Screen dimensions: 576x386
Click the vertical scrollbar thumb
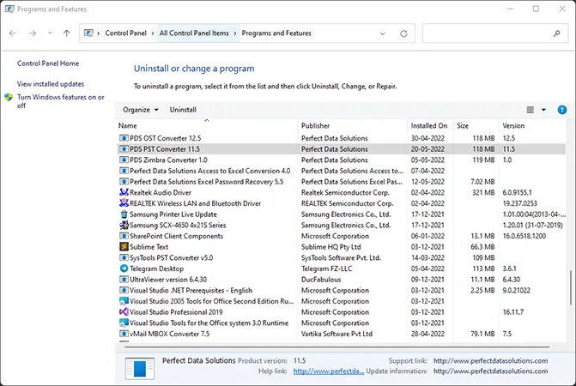click(x=570, y=288)
